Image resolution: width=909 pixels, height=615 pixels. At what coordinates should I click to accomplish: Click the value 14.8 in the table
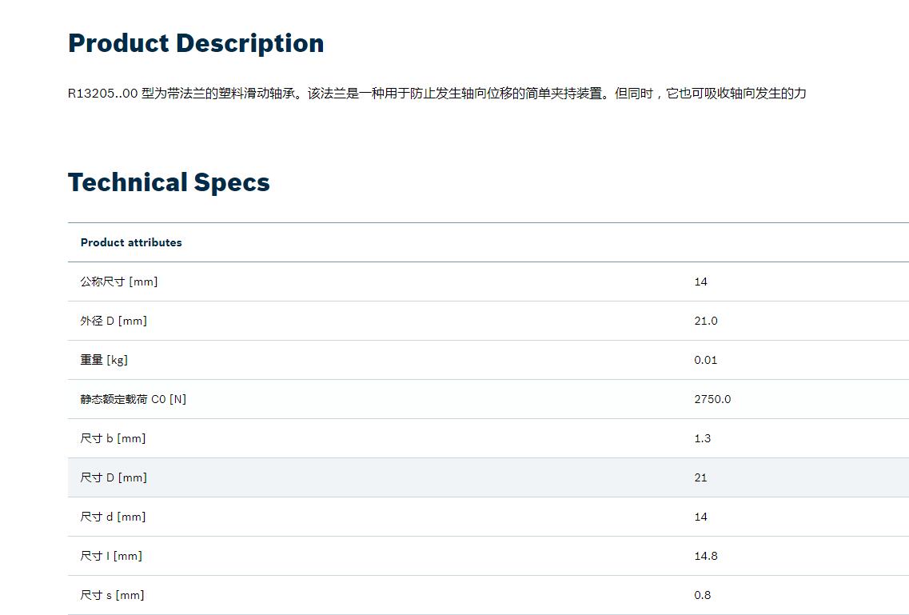pos(705,556)
